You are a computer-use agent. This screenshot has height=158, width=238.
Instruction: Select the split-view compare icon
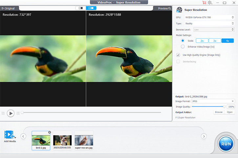(x=91, y=8)
